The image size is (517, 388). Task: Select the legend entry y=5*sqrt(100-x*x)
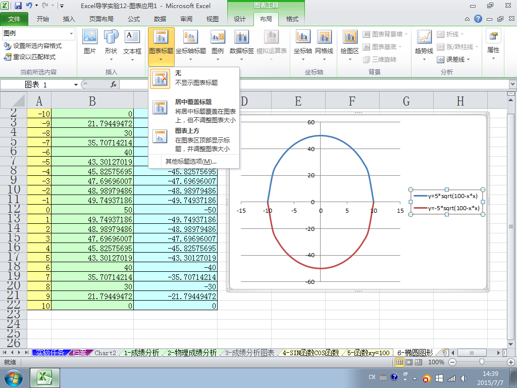point(445,196)
